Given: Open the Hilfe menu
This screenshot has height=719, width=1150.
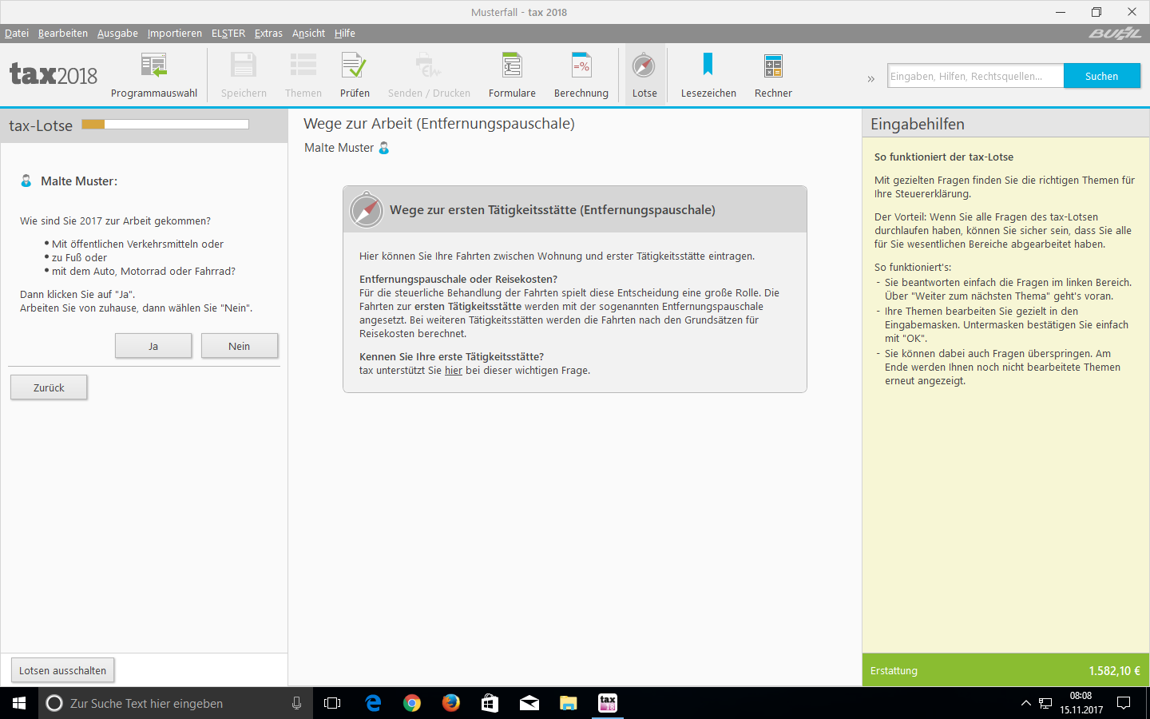Looking at the screenshot, I should click(345, 33).
